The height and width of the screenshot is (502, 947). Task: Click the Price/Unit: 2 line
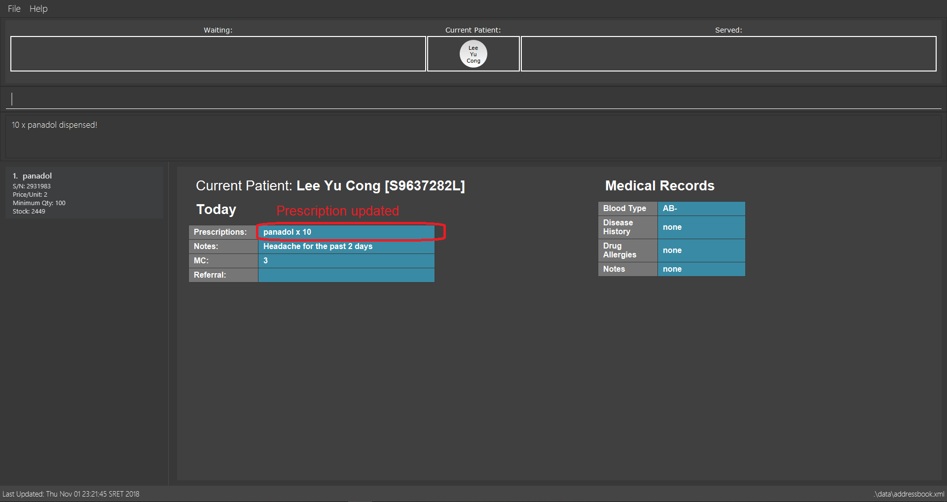tap(30, 194)
